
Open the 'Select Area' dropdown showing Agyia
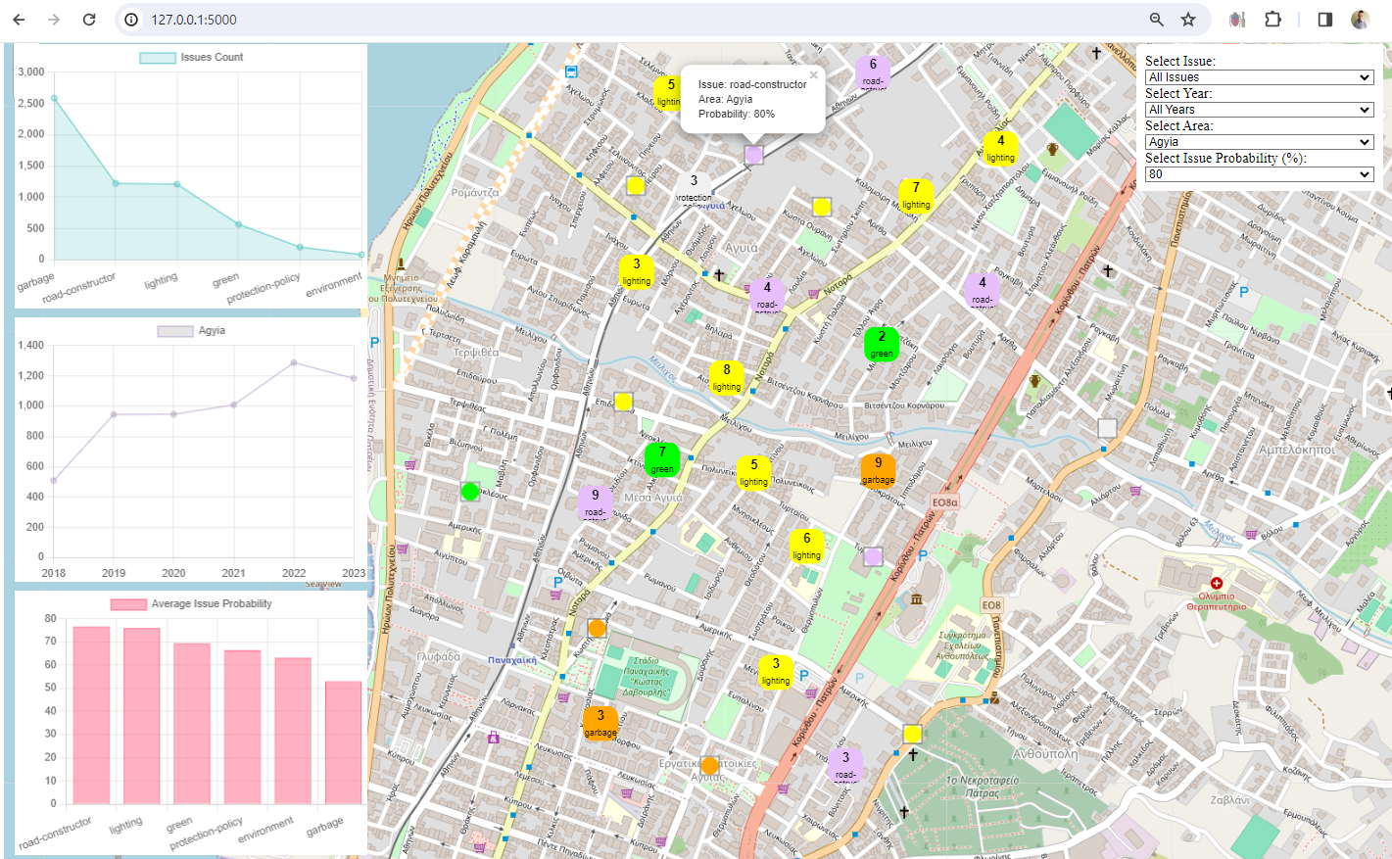(1259, 141)
